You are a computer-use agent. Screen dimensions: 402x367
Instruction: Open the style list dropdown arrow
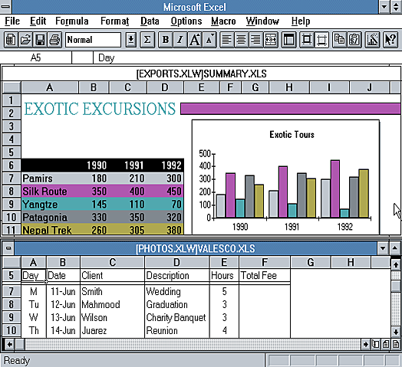click(x=130, y=40)
